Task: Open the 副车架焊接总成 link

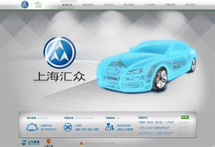Action: pos(49,129)
